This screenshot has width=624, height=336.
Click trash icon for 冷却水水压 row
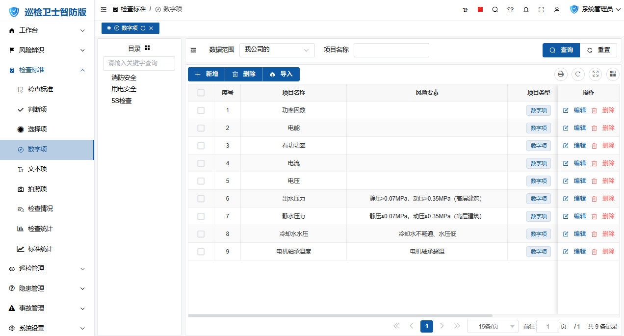tap(594, 234)
